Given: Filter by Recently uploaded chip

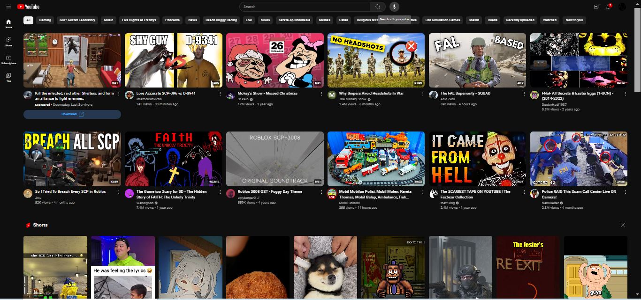Looking at the screenshot, I should tap(520, 20).
